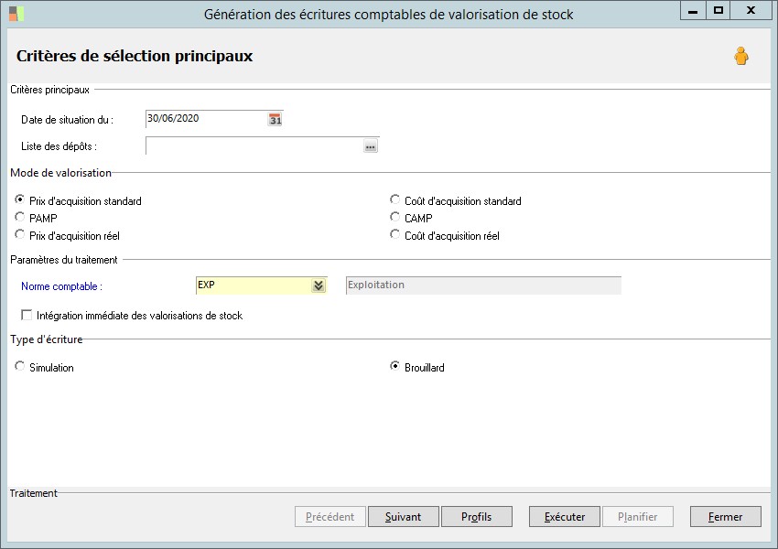Image resolution: width=778 pixels, height=549 pixels.
Task: Go to next step with Suivant
Action: coord(404,517)
